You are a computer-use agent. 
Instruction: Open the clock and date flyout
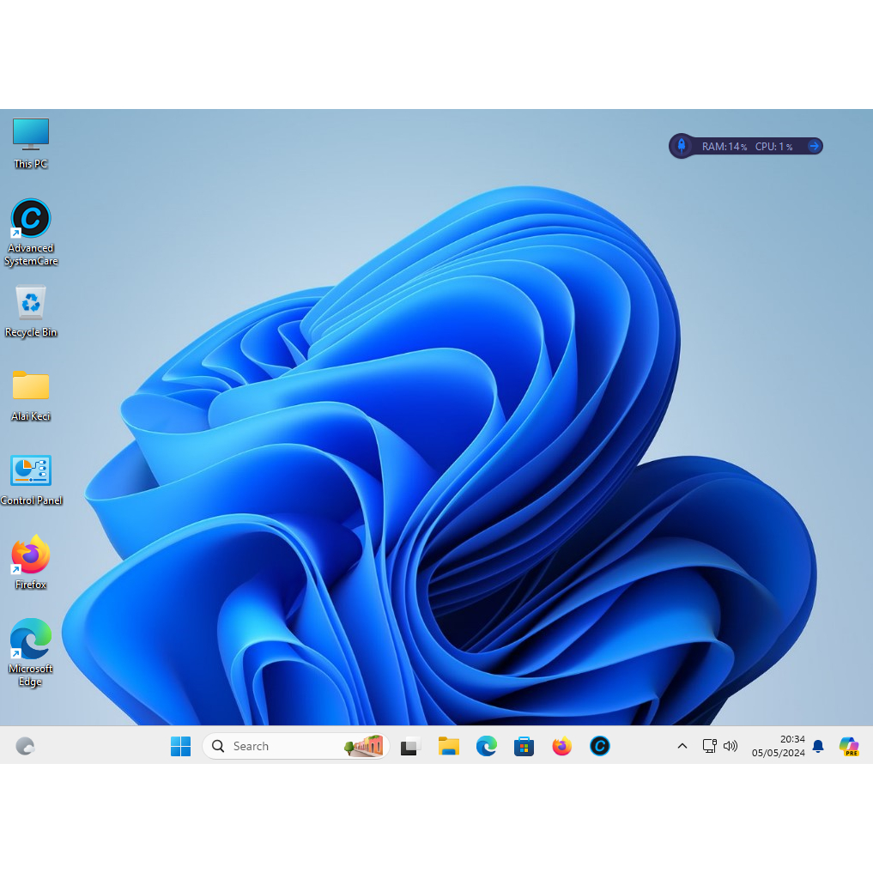pos(779,747)
